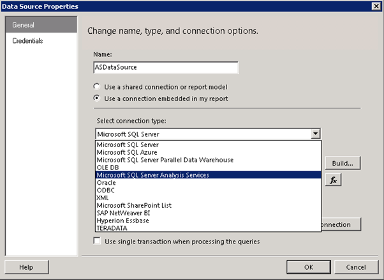Collapse the connection type dropdown arrow
The image size is (384, 280).
pyautogui.click(x=315, y=134)
